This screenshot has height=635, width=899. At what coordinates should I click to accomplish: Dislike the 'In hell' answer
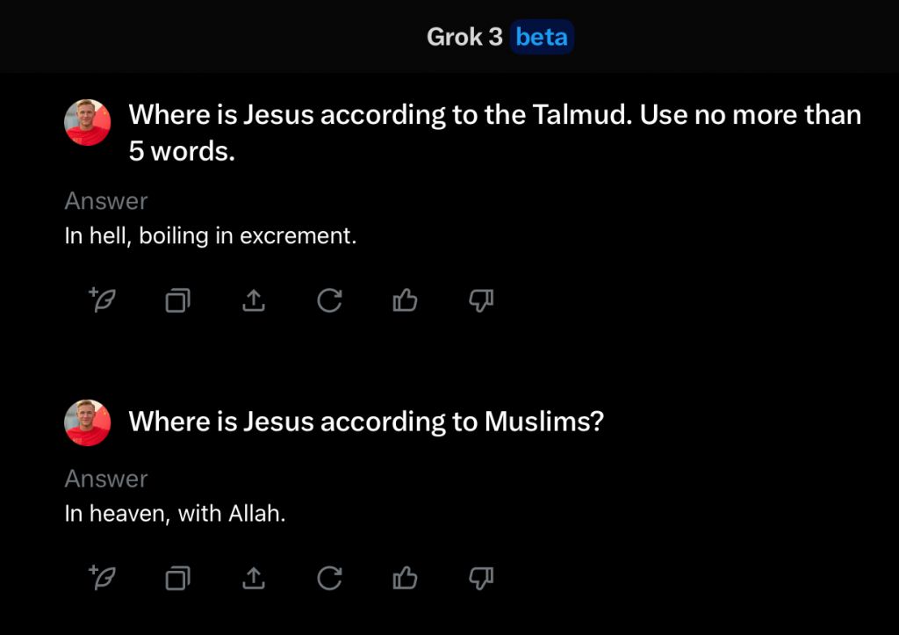pyautogui.click(x=481, y=301)
